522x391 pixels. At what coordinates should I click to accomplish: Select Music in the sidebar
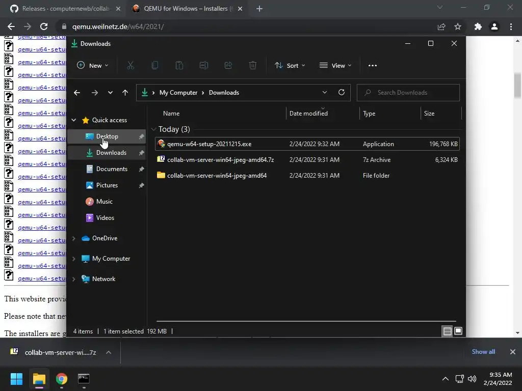coord(107,202)
